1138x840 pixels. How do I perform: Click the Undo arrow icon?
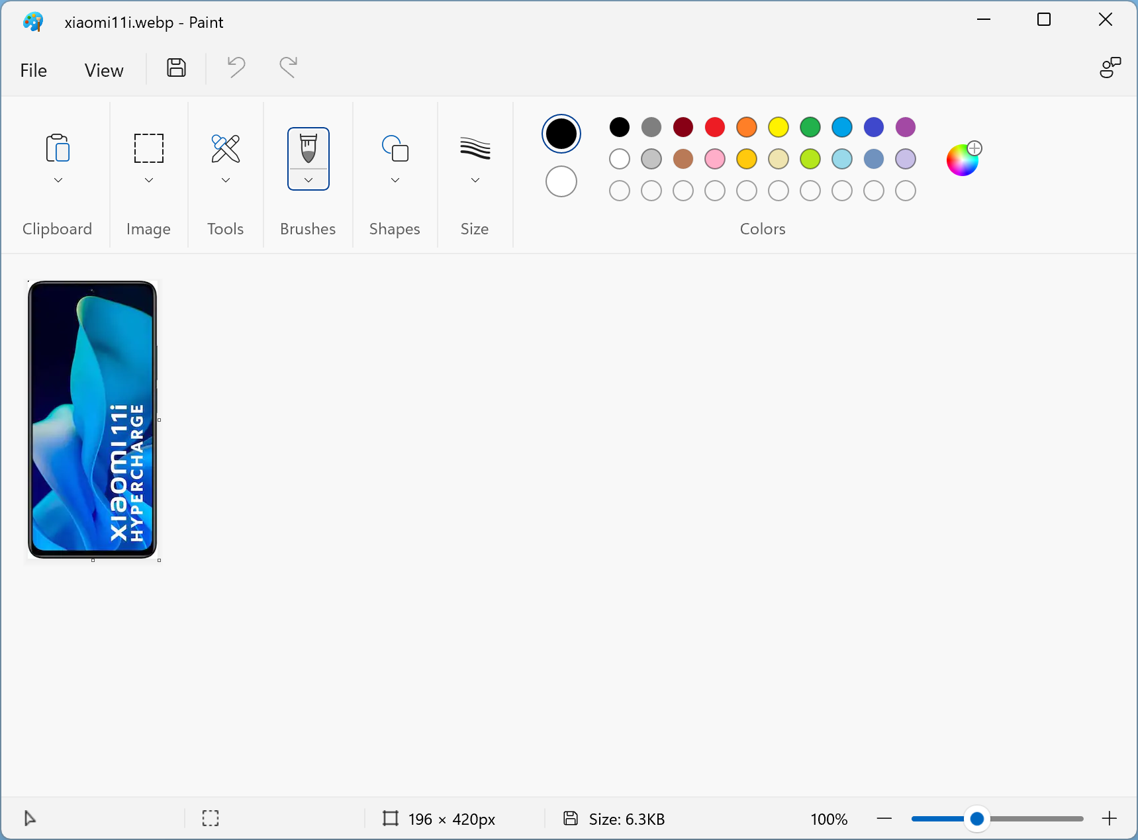coord(236,68)
